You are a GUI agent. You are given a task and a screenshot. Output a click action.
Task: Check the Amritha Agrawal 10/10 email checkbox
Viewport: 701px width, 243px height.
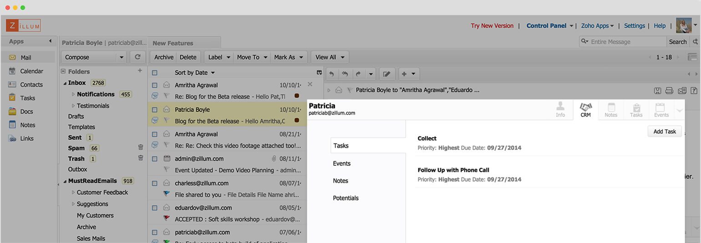(155, 85)
